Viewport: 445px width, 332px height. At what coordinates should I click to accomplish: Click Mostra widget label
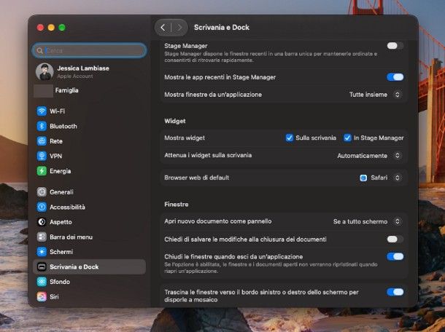point(185,138)
